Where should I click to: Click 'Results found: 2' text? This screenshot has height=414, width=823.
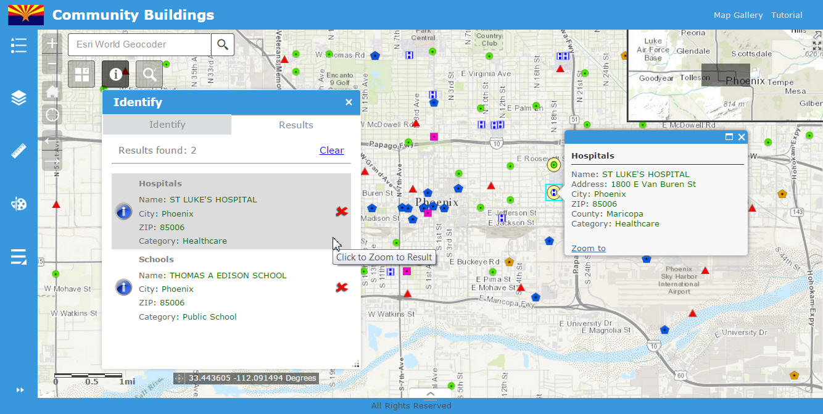pos(157,150)
